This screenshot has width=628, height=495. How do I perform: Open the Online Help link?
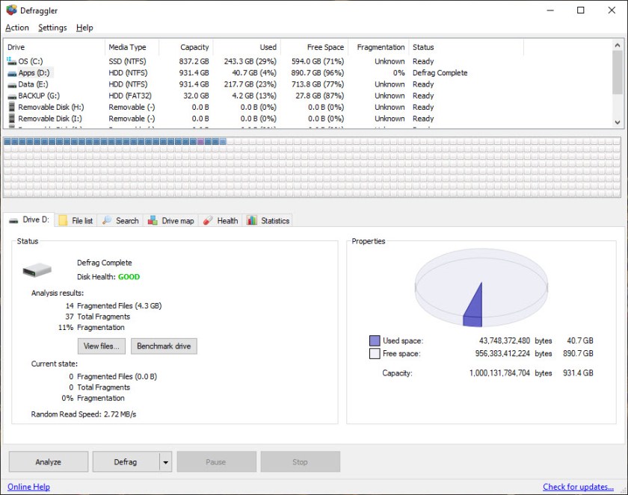click(29, 487)
